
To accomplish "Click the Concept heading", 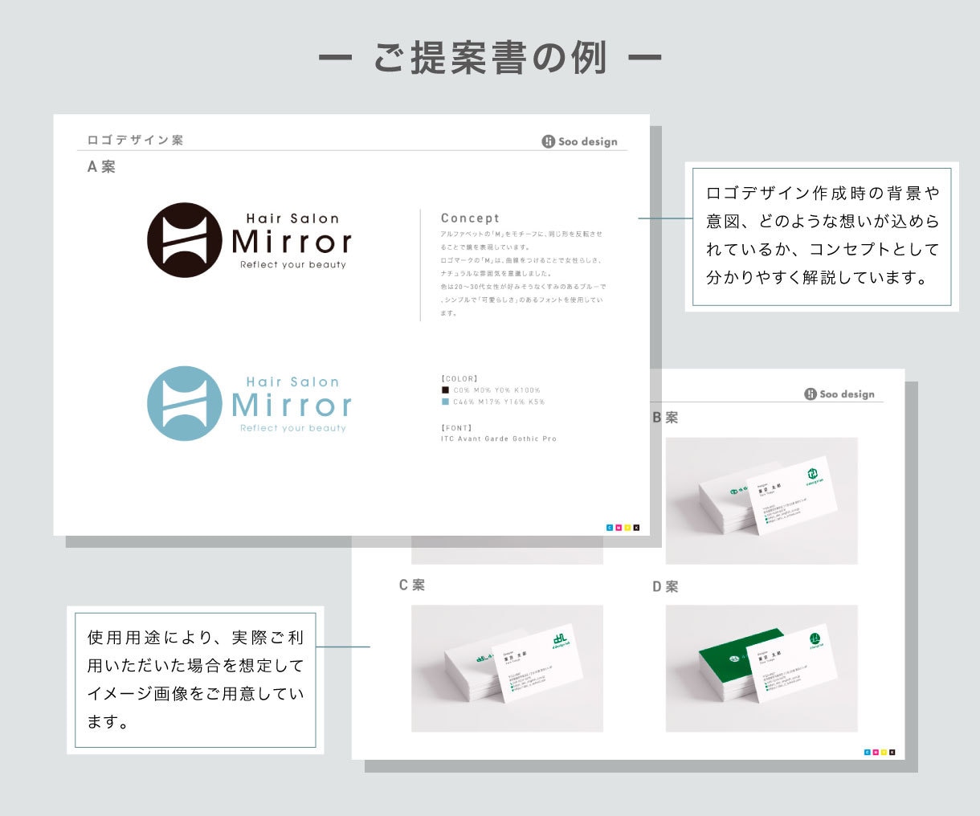I will (x=470, y=218).
